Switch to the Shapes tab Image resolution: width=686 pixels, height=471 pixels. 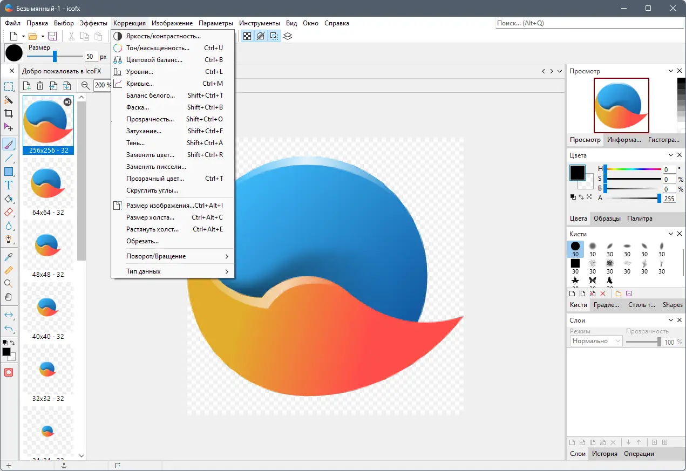click(x=673, y=305)
